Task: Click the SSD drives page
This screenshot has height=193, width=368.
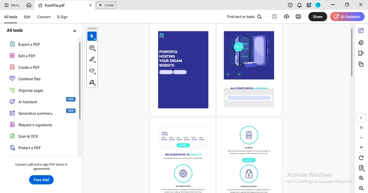Action: [249, 155]
